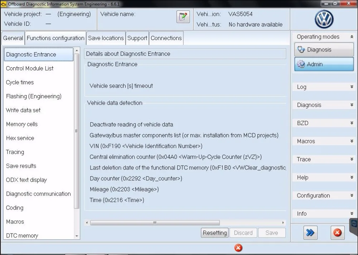Viewport: 358px width, 255px height.
Task: Select ODX text display entry
Action: coord(39,180)
